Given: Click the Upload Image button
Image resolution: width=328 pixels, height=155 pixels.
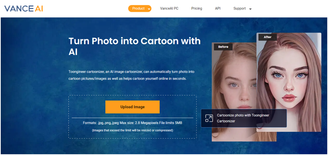Looking at the screenshot, I should click(132, 107).
